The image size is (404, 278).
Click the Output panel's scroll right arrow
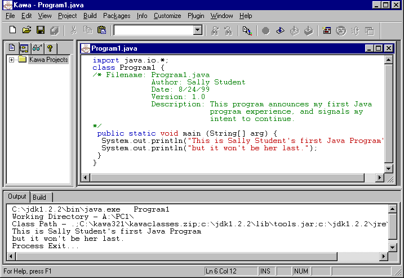[x=384, y=257]
